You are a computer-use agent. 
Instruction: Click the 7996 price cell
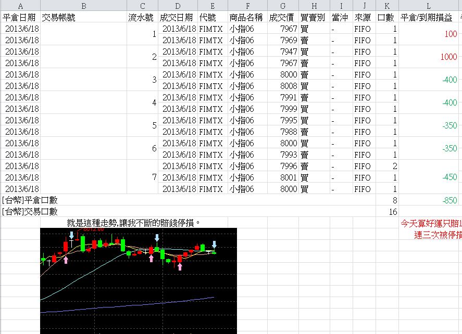tap(283, 166)
